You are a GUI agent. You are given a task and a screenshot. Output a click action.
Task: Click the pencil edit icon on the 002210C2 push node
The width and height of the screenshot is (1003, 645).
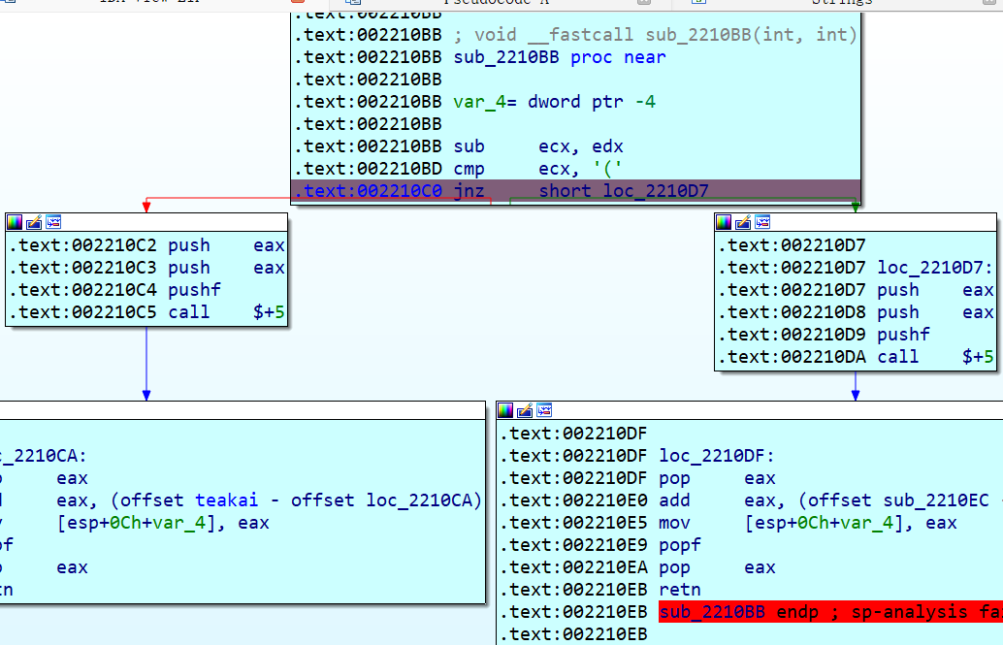click(33, 221)
